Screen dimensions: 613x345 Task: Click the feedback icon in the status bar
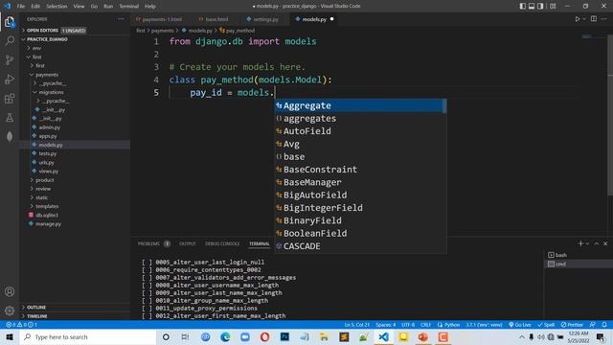[593, 325]
